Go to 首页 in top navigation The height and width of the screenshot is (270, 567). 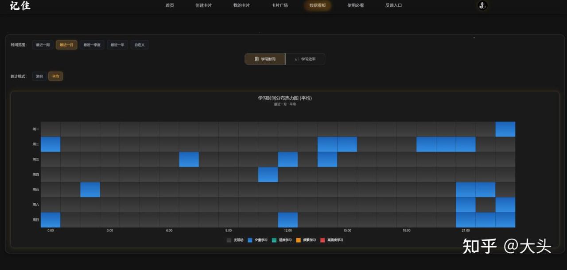[170, 6]
